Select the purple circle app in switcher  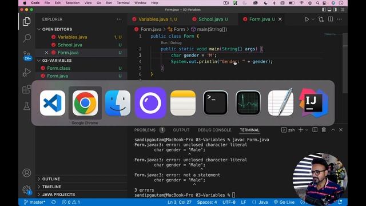click(150, 103)
